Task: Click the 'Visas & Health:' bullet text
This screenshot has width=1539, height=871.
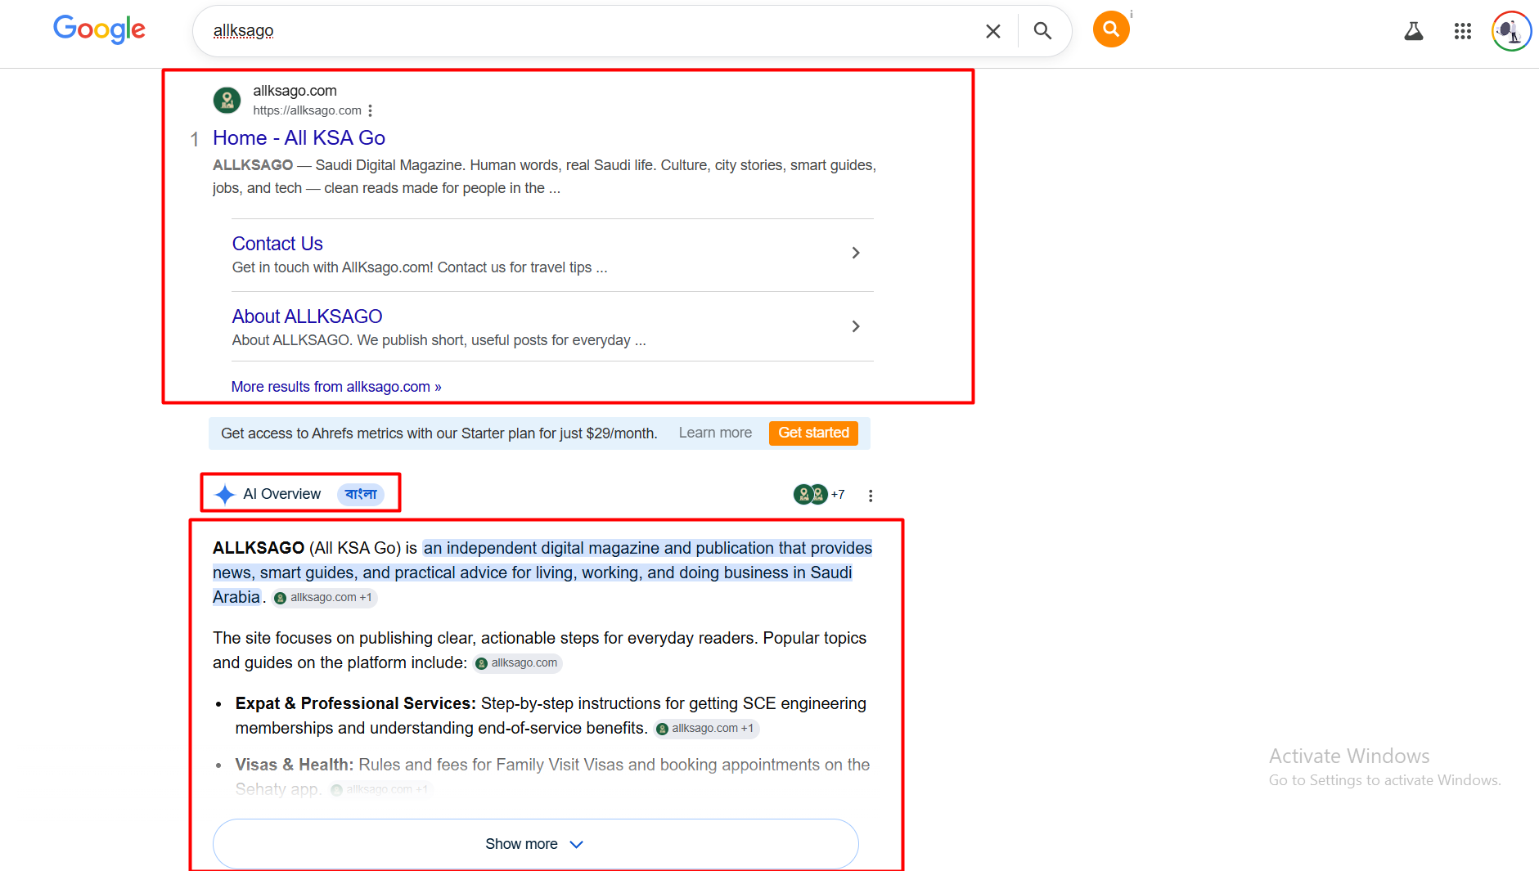Action: pos(295,765)
